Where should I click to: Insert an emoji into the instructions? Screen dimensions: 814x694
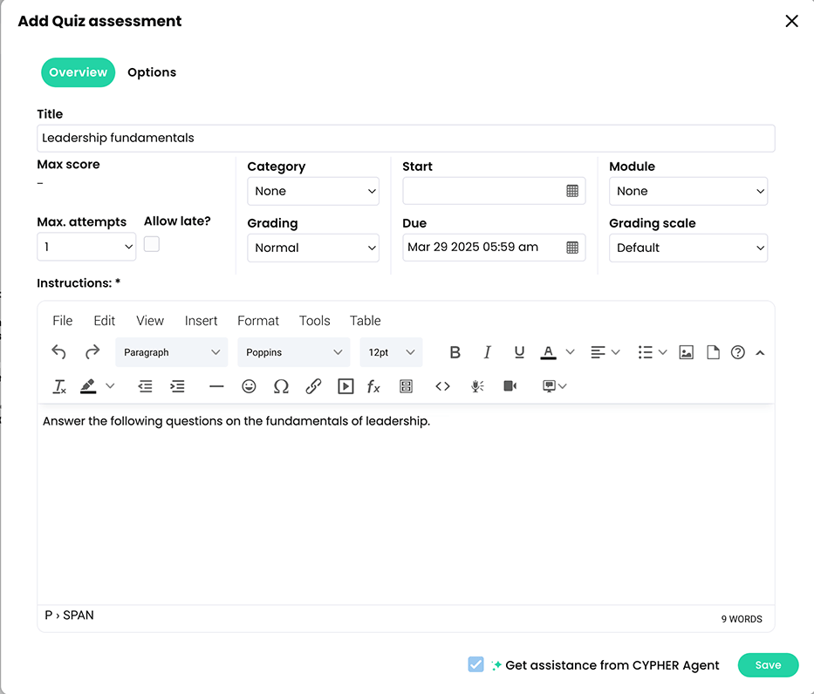tap(249, 385)
